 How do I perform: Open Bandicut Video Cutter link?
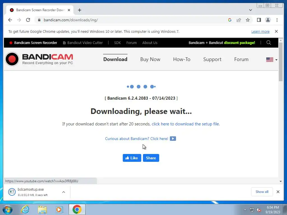click(x=83, y=43)
